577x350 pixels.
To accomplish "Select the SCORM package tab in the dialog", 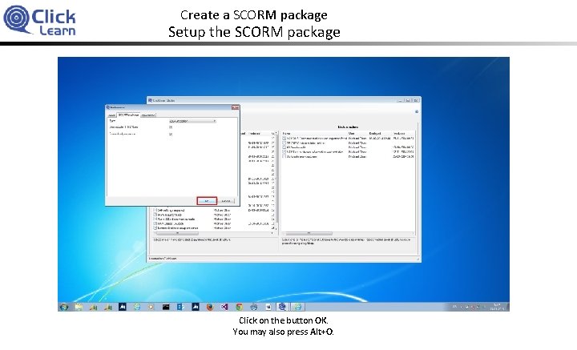I will (x=128, y=115).
